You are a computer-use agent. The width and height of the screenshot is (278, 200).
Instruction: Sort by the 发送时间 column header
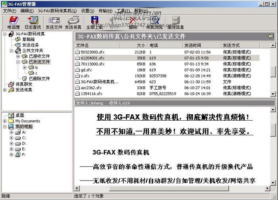coord(202,45)
